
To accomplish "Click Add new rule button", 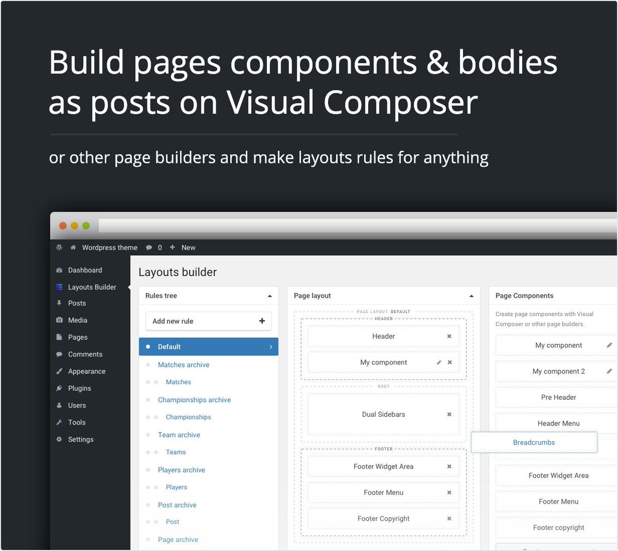I will pyautogui.click(x=209, y=321).
